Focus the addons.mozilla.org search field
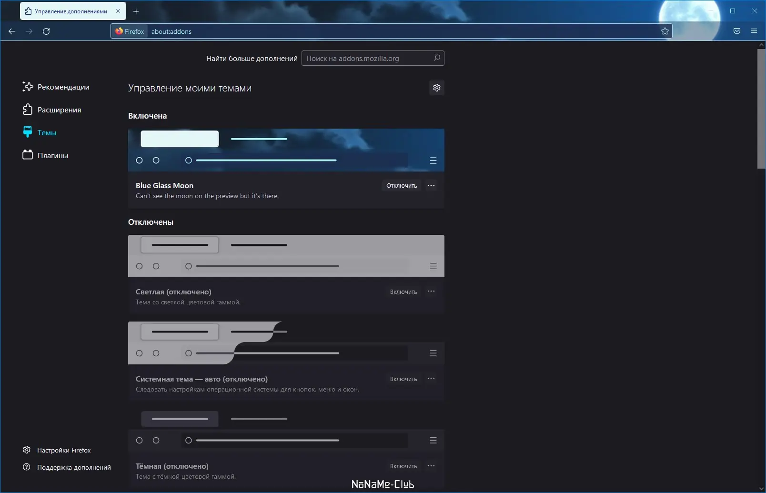Image resolution: width=766 pixels, height=493 pixels. pyautogui.click(x=373, y=58)
